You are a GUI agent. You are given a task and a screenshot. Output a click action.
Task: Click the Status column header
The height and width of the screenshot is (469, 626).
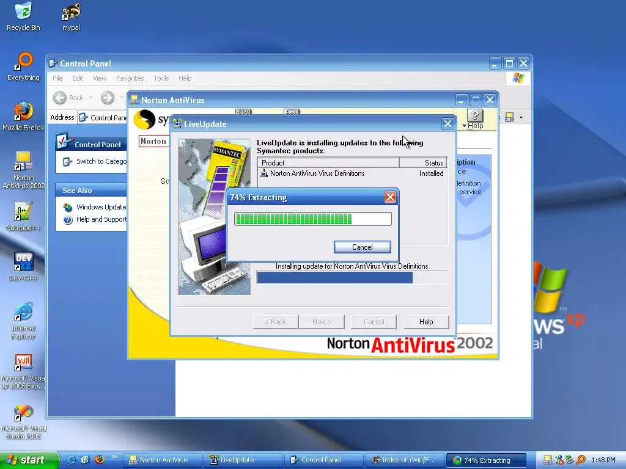[422, 162]
